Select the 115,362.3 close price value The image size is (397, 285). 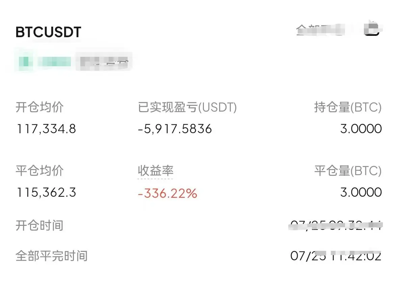(x=46, y=192)
